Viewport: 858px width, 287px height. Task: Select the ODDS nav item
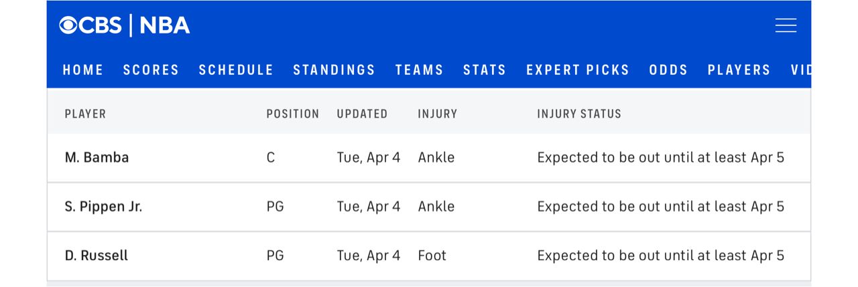669,70
